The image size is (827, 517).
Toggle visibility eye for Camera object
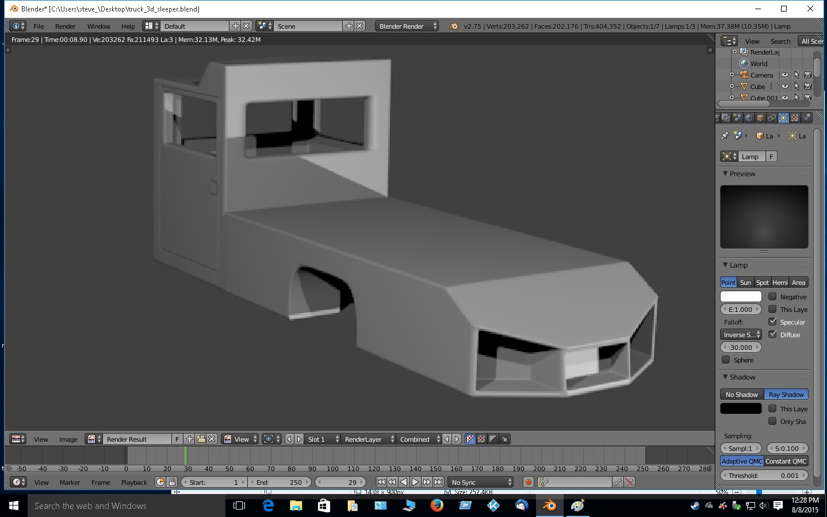(x=785, y=75)
